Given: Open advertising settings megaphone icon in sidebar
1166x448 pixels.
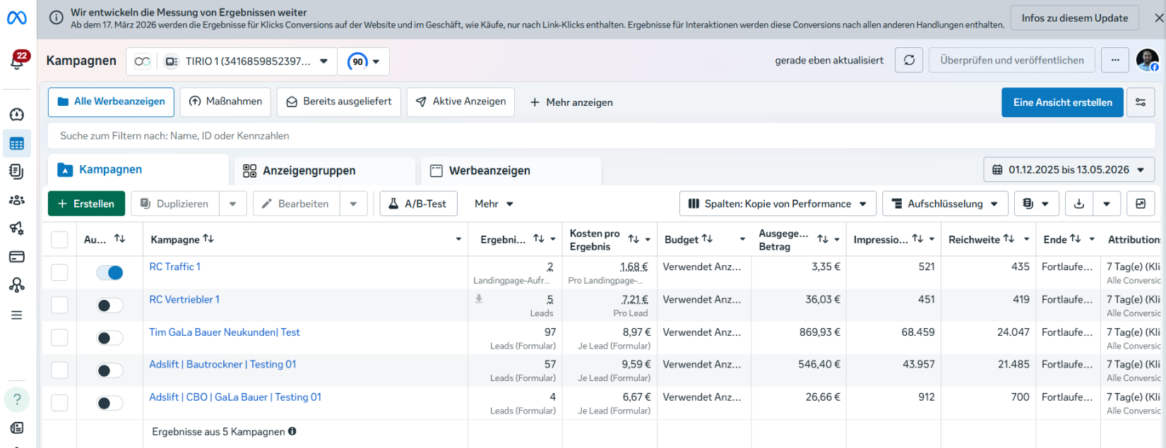Looking at the screenshot, I should 17,228.
